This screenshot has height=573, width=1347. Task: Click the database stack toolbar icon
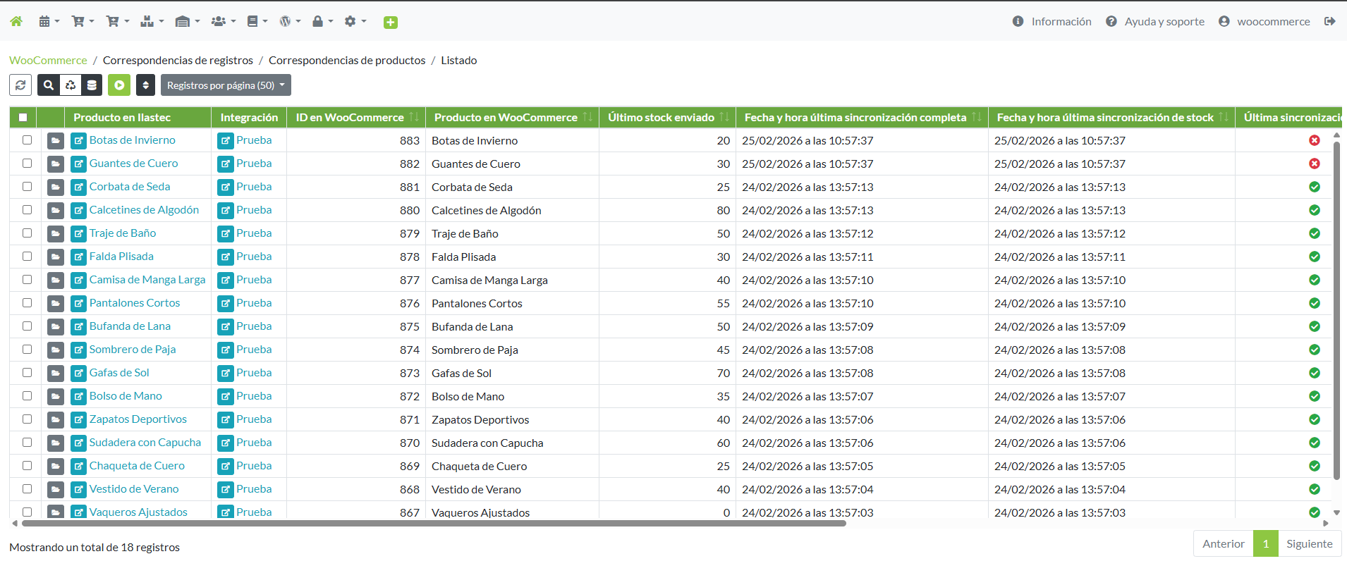point(92,85)
